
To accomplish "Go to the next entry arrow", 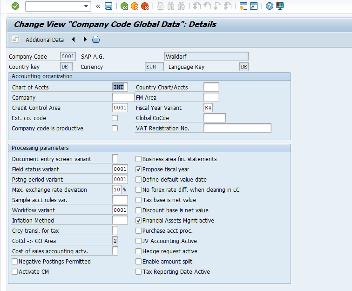I will coord(85,40).
